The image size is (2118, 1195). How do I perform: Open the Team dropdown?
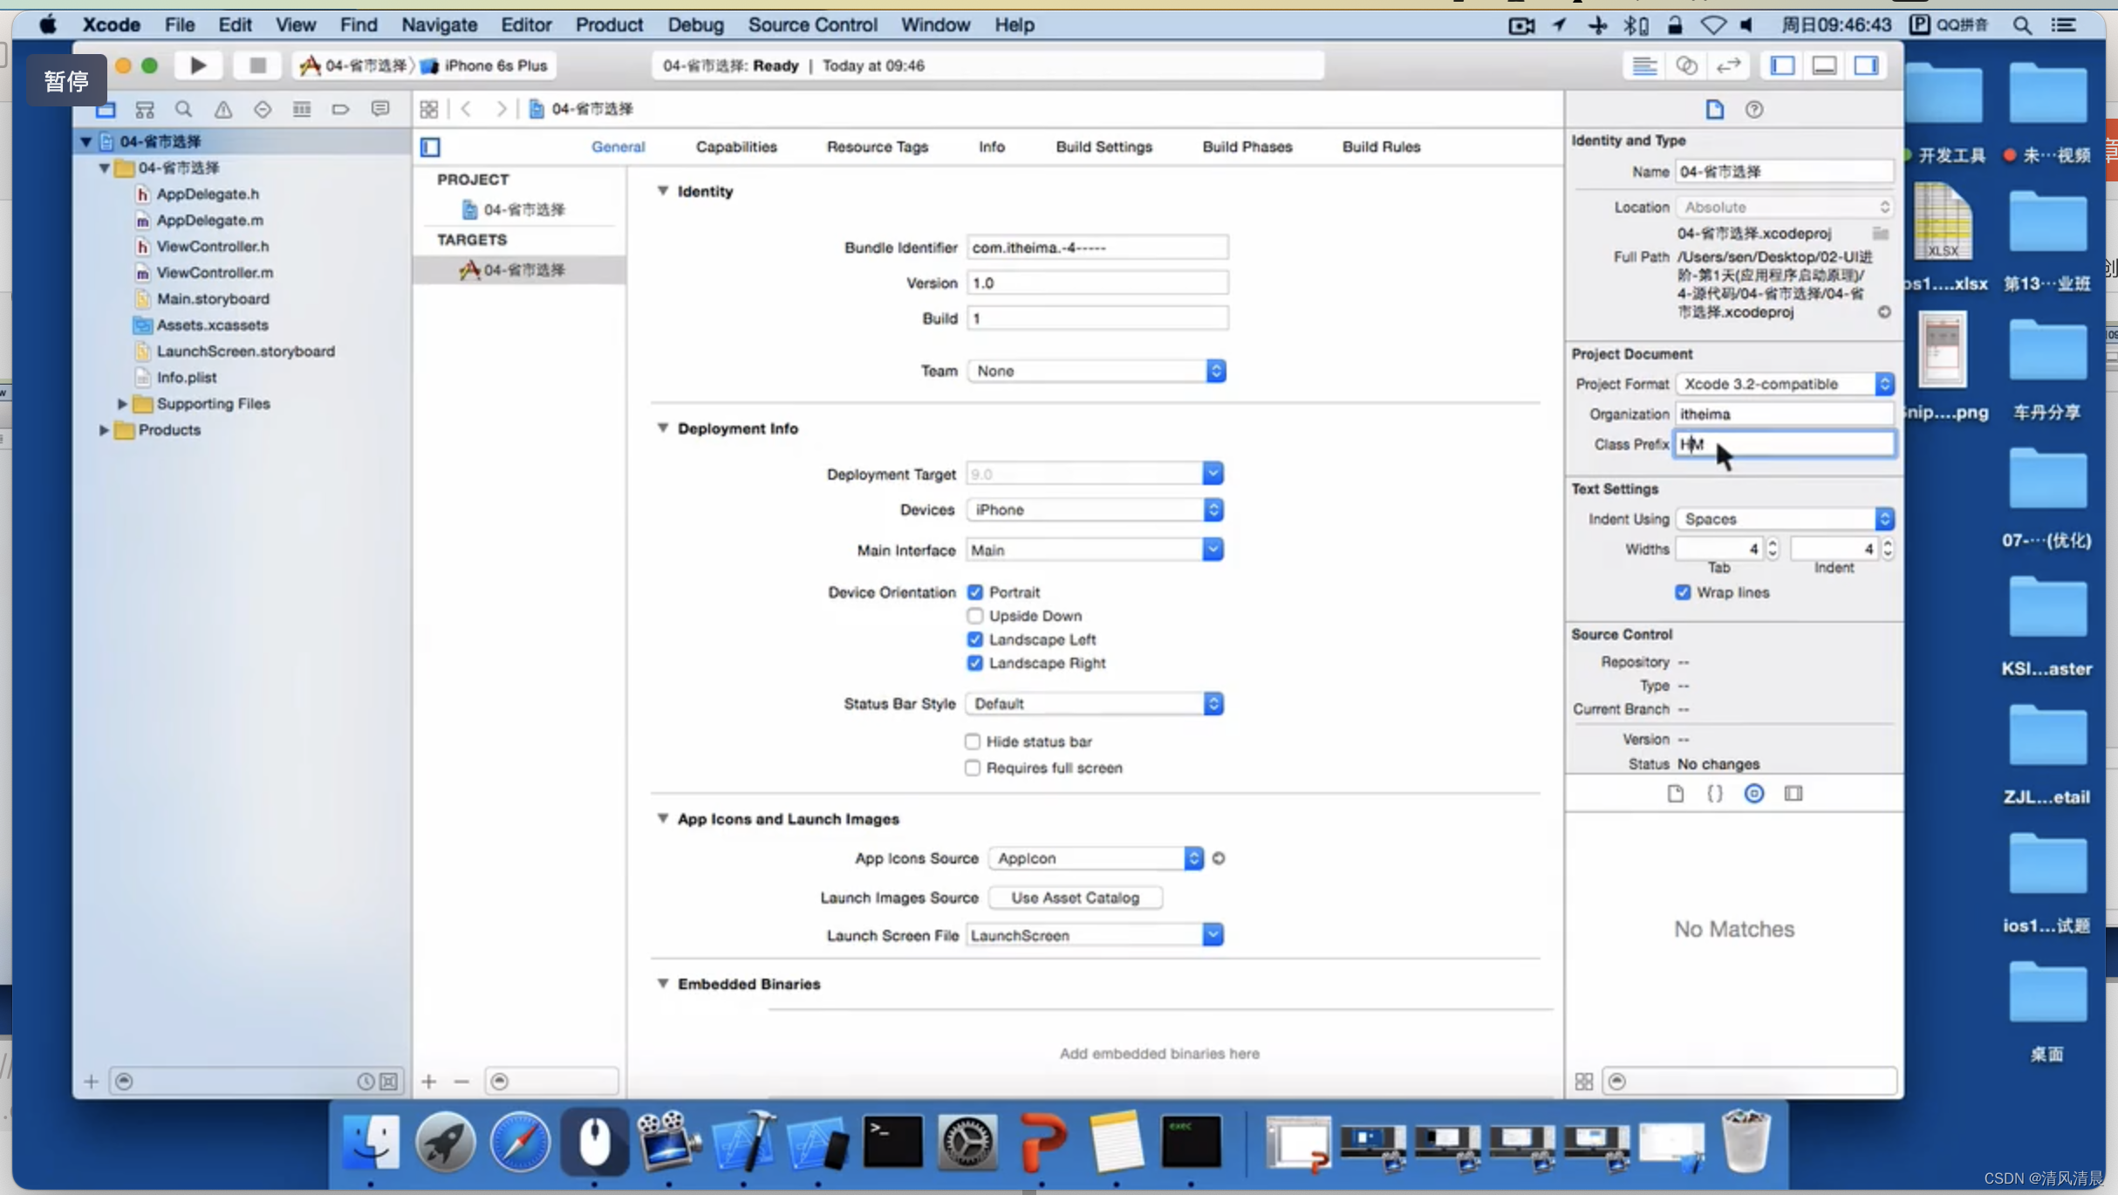pyautogui.click(x=1097, y=372)
